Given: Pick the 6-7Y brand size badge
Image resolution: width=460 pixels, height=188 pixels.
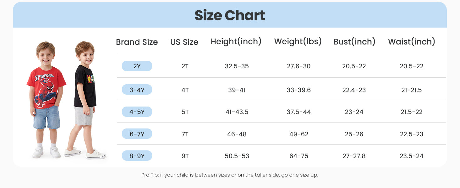Looking at the screenshot, I should (137, 134).
